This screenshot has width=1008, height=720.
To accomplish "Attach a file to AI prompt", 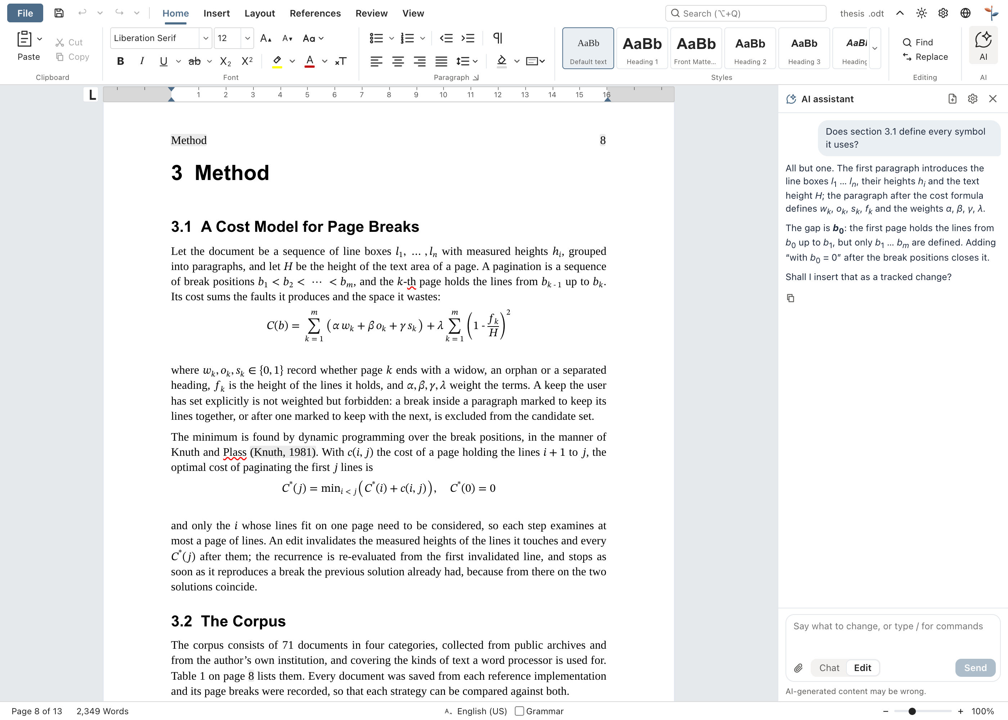I will (x=798, y=668).
